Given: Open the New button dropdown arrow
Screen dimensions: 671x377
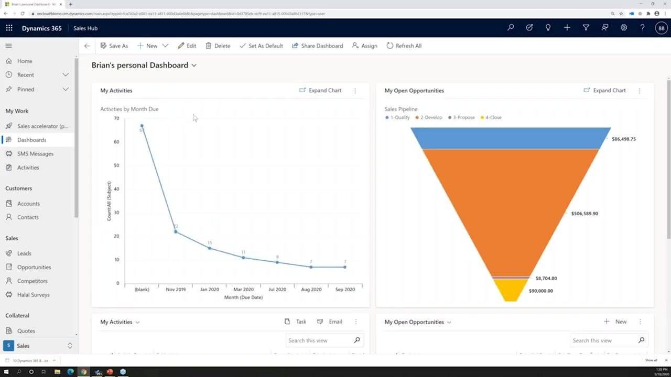Looking at the screenshot, I should coord(165,46).
